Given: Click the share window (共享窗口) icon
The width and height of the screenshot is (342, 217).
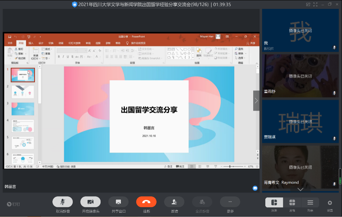Looking at the screenshot, I should coord(118,202).
